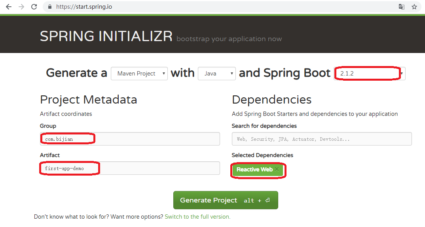Click the Artifact input field
Screen dimensions: 425x227
point(130,168)
